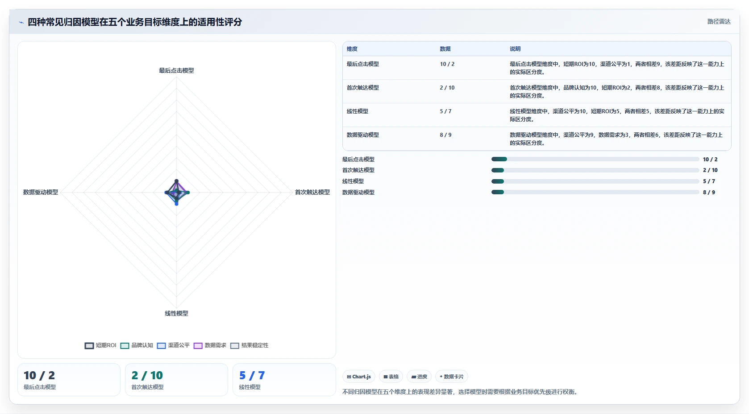The height and width of the screenshot is (414, 749).
Task: Click the 8 / 9 progress value label
Action: coord(709,193)
